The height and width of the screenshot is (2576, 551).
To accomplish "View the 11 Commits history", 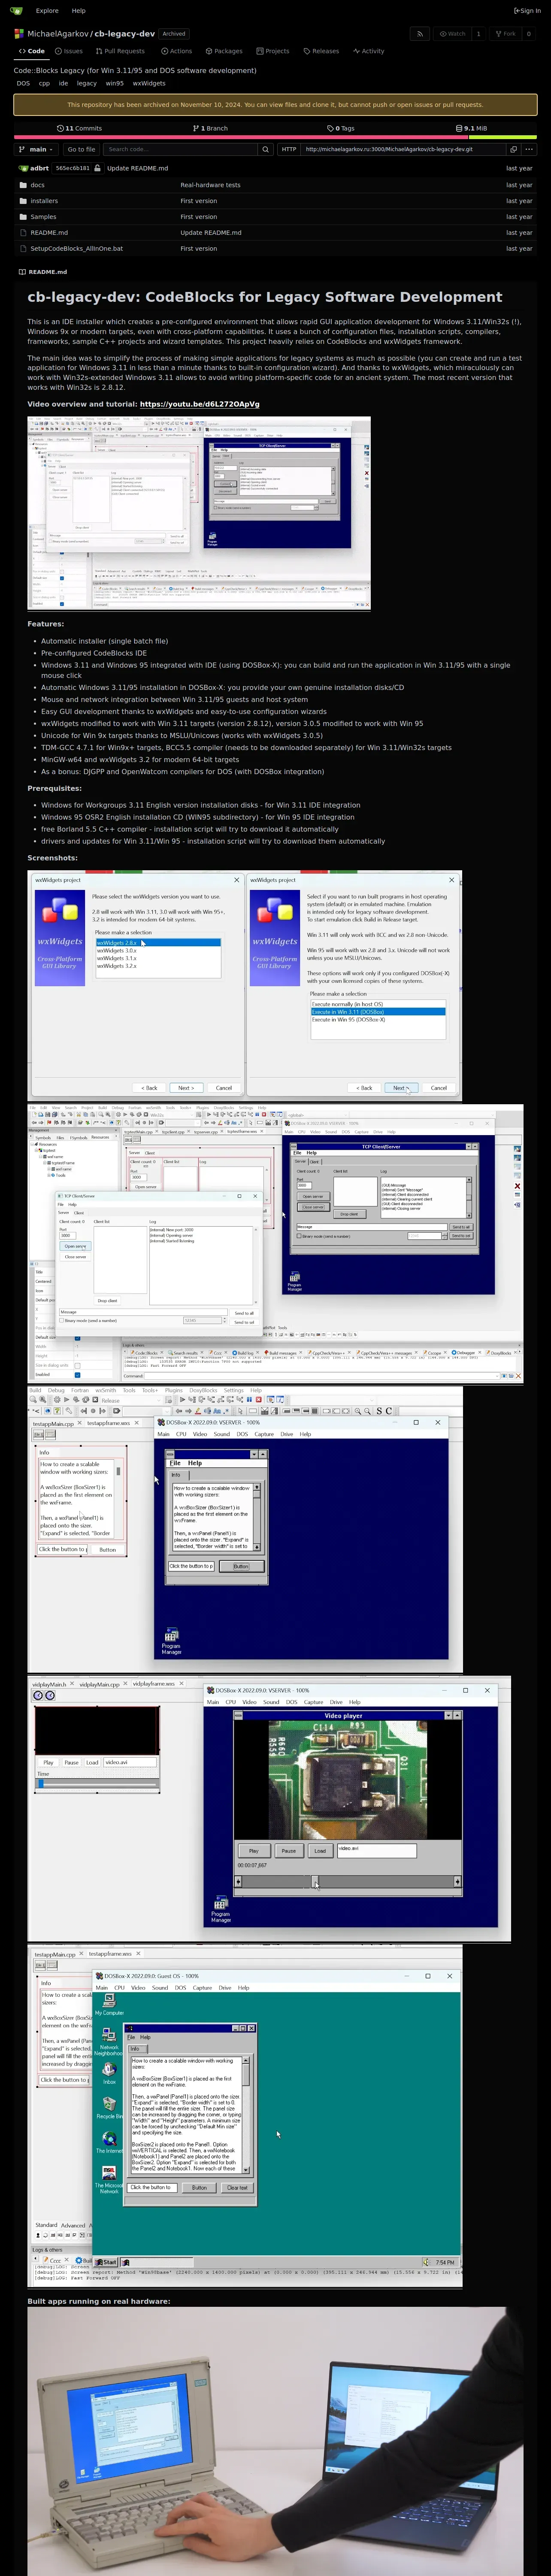I will coord(79,128).
